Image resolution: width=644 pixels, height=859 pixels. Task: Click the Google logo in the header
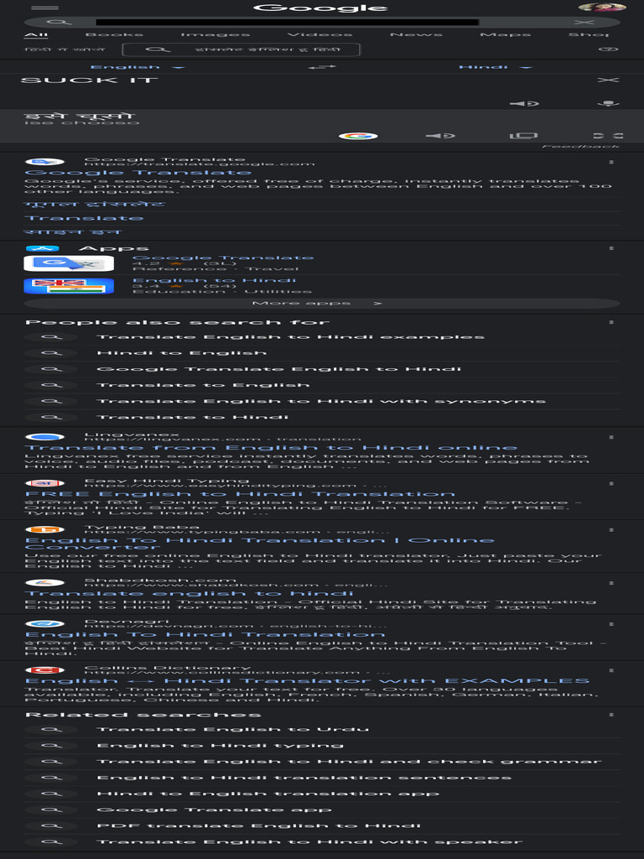pos(320,8)
